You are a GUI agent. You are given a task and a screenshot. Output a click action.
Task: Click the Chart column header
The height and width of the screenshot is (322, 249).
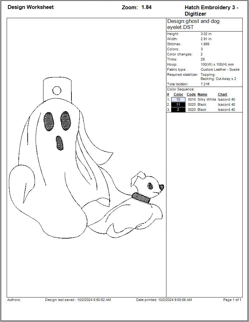[x=222, y=94]
